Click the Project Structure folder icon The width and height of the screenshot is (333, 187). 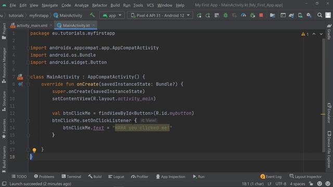pos(272,15)
